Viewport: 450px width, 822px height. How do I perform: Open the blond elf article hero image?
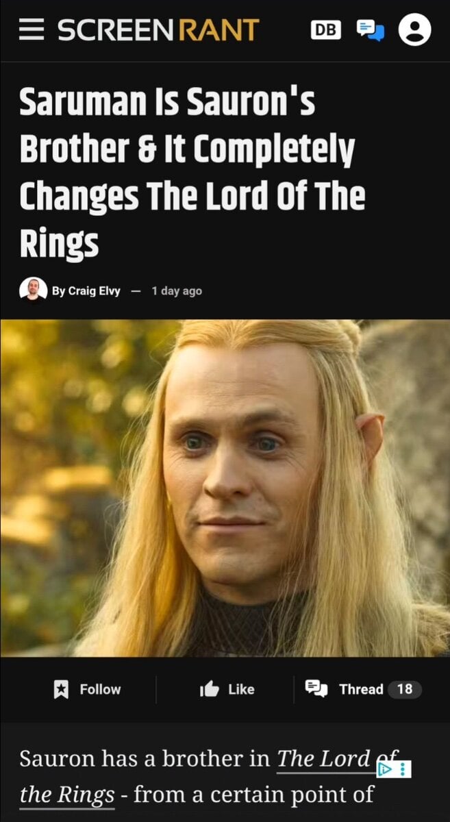[225, 488]
